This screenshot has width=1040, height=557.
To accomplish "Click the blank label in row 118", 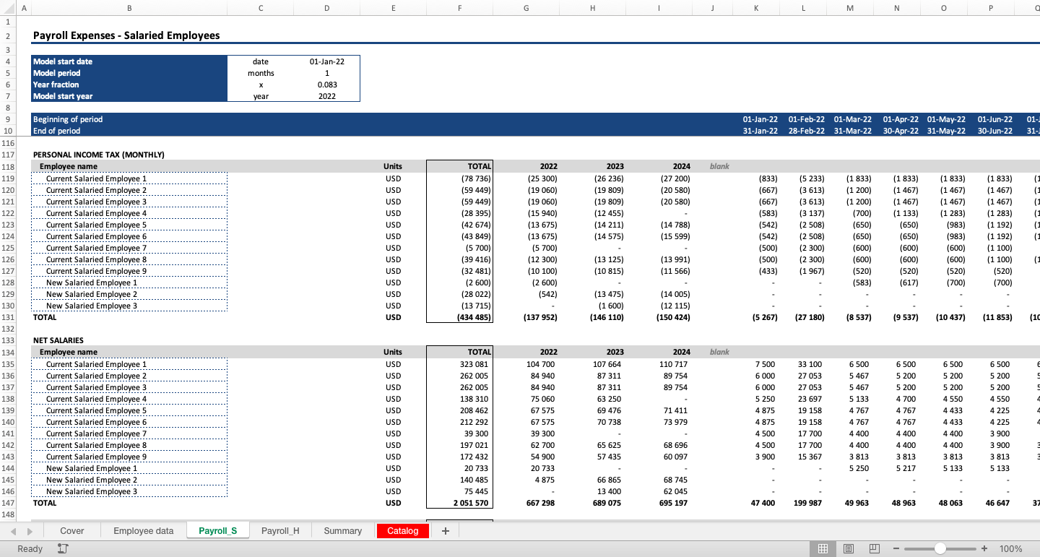I will [x=719, y=166].
